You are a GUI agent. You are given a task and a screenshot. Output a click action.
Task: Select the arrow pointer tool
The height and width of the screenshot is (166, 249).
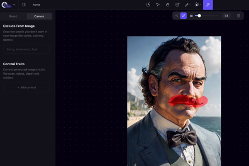158,5
